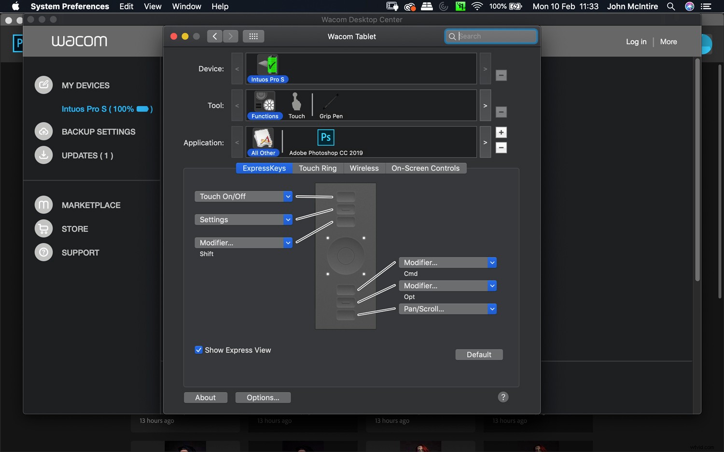Open the Support section in the sidebar
This screenshot has width=724, height=452.
point(80,253)
